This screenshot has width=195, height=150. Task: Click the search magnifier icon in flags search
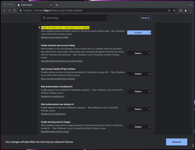(x=44, y=18)
